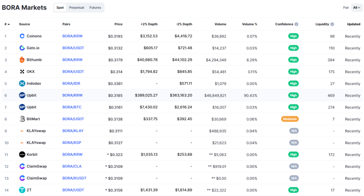Click the Gate.io exchange logo icon
This screenshot has width=364, height=196.
click(x=22, y=48)
